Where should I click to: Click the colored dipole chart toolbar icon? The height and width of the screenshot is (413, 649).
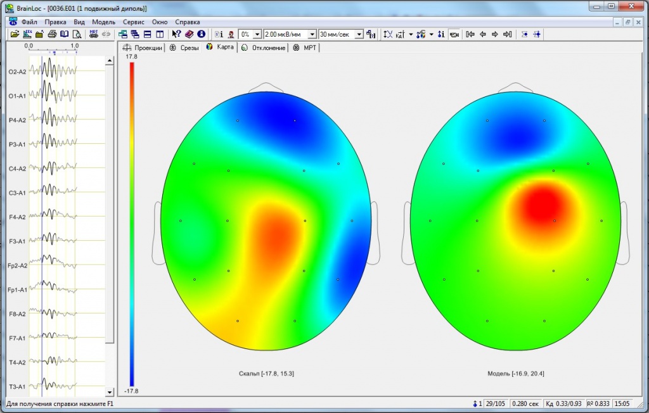(421, 34)
